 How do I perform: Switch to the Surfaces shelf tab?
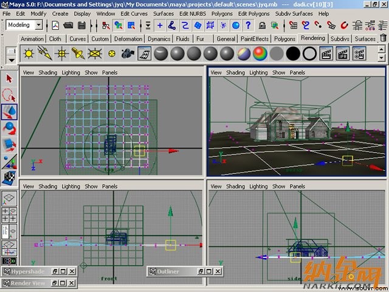pyautogui.click(x=365, y=39)
